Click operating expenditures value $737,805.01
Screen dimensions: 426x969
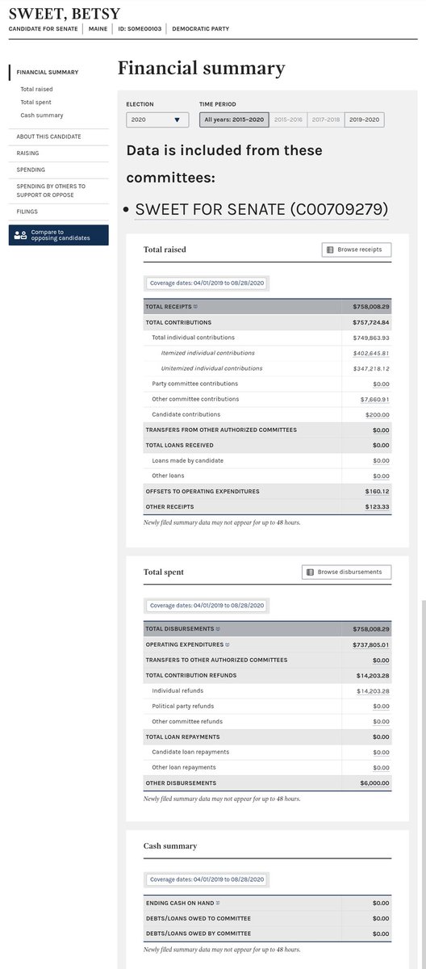(x=371, y=644)
